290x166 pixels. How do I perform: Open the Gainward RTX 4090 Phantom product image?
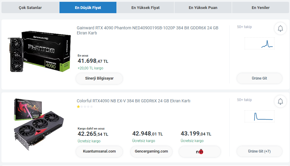click(39, 51)
